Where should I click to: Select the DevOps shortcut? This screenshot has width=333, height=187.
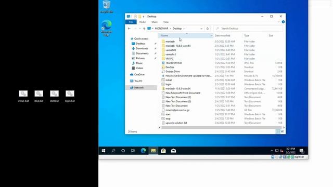click(170, 67)
